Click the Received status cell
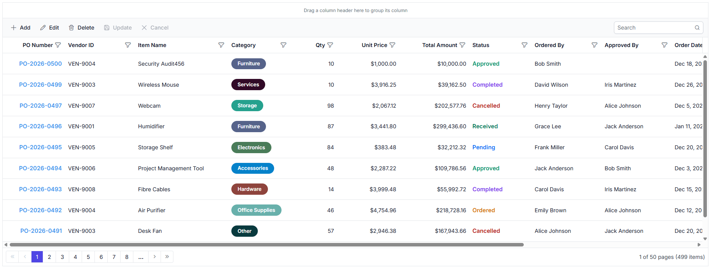Image resolution: width=710 pixels, height=269 pixels. [485, 126]
